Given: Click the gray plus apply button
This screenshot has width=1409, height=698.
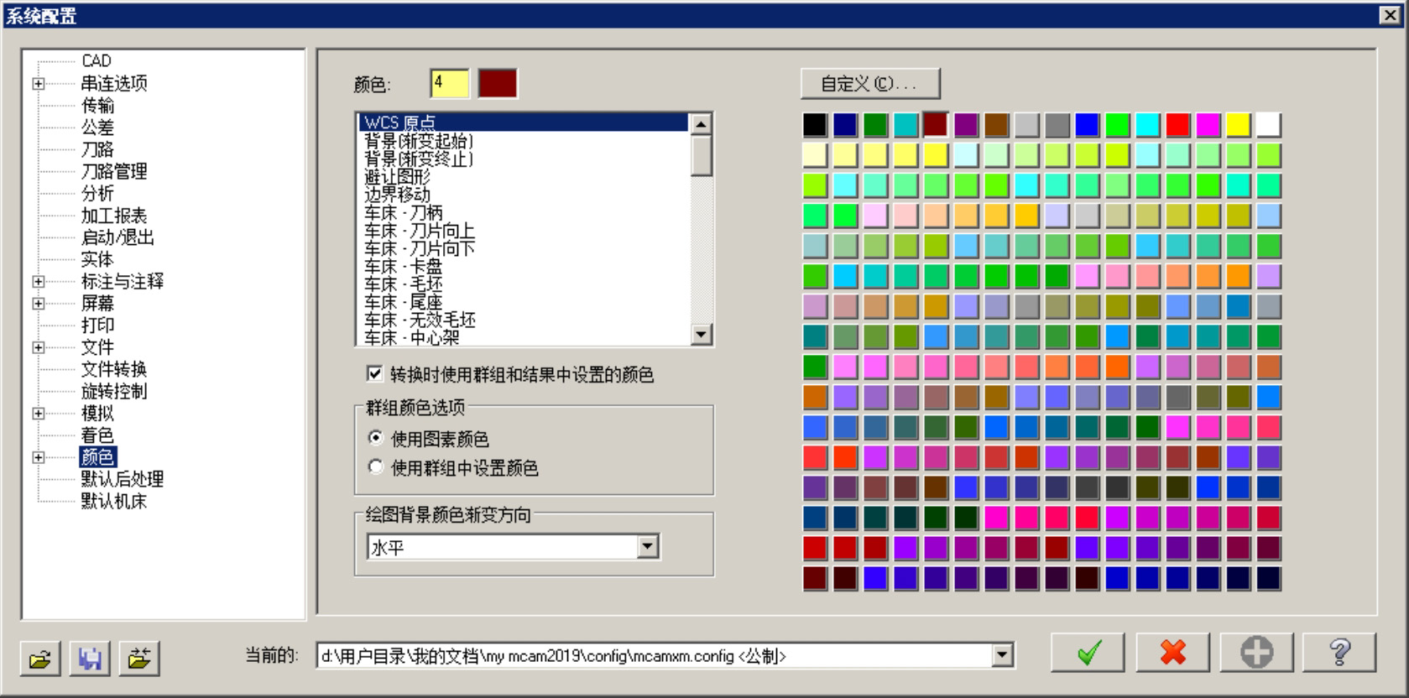Looking at the screenshot, I should click(1256, 653).
